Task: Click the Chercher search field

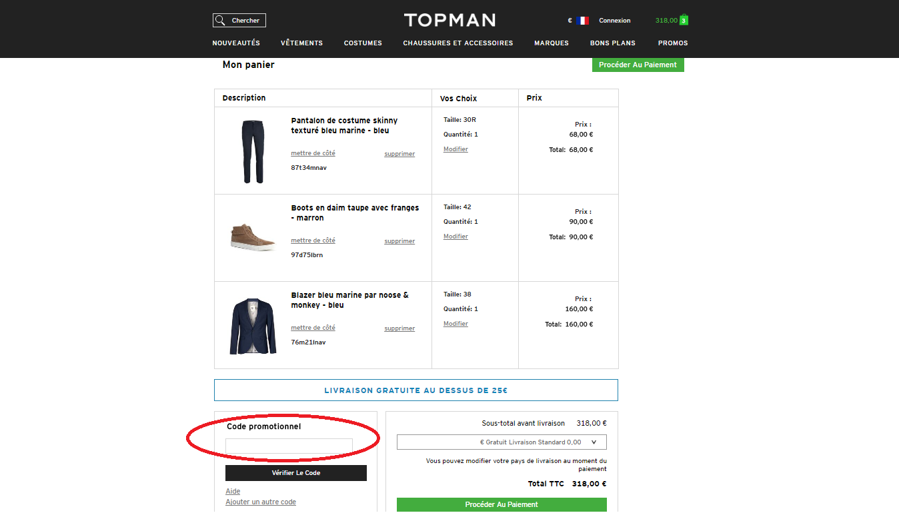Action: pyautogui.click(x=239, y=21)
